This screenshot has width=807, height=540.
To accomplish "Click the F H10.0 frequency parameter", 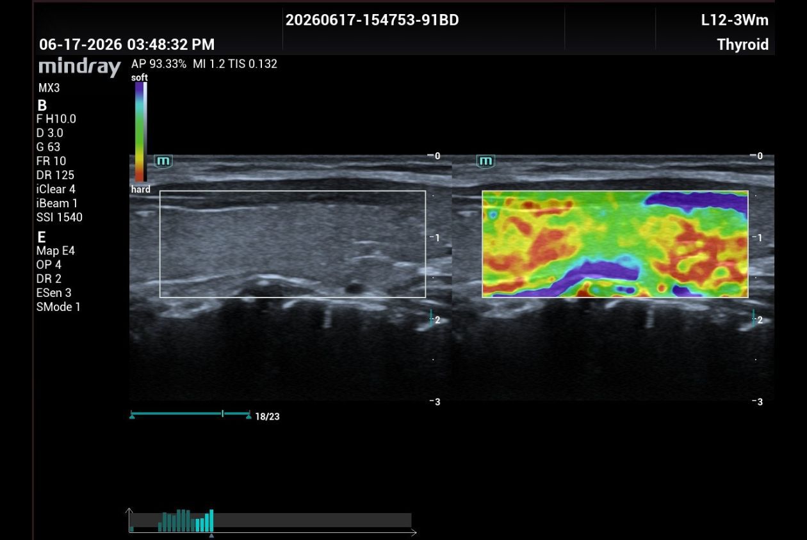I will 56,119.
